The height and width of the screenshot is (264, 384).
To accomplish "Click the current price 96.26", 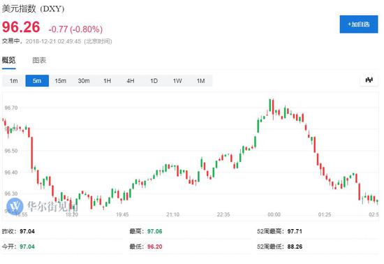I will point(21,27).
